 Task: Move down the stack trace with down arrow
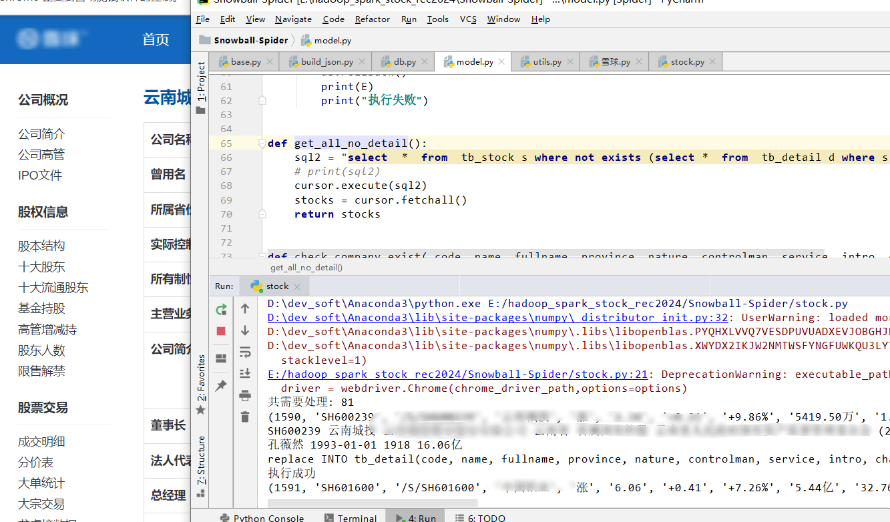tap(245, 330)
